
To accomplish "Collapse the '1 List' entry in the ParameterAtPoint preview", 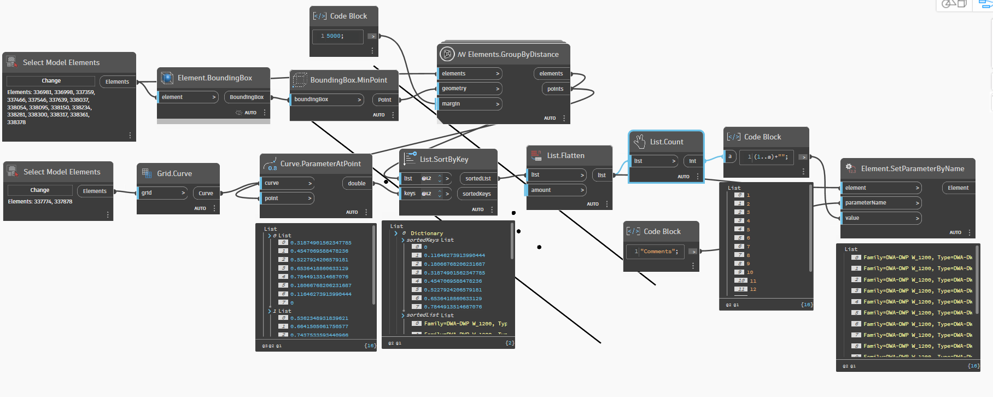I will click(x=270, y=311).
